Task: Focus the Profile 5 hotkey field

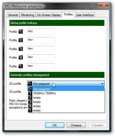Action: 41,66
